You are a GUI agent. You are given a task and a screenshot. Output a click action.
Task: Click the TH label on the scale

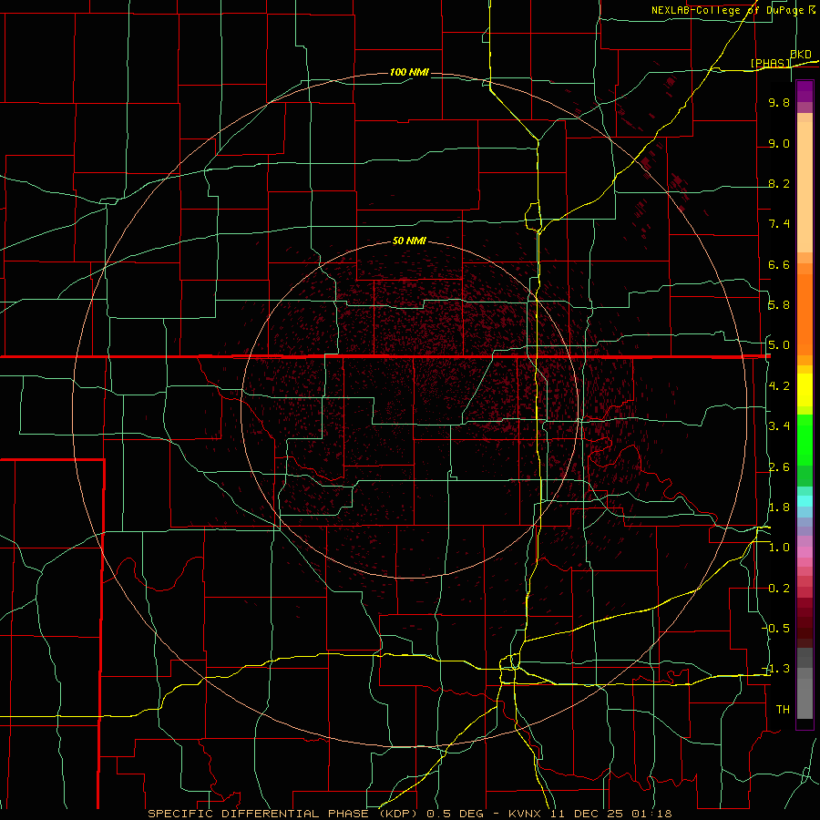point(783,710)
